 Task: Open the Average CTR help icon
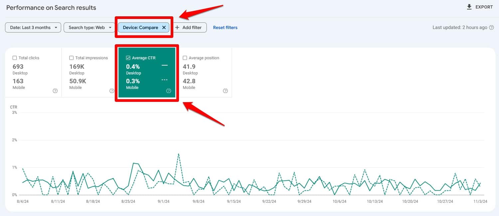[x=169, y=91]
